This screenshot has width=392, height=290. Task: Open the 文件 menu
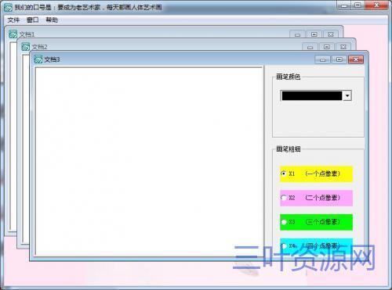13,20
